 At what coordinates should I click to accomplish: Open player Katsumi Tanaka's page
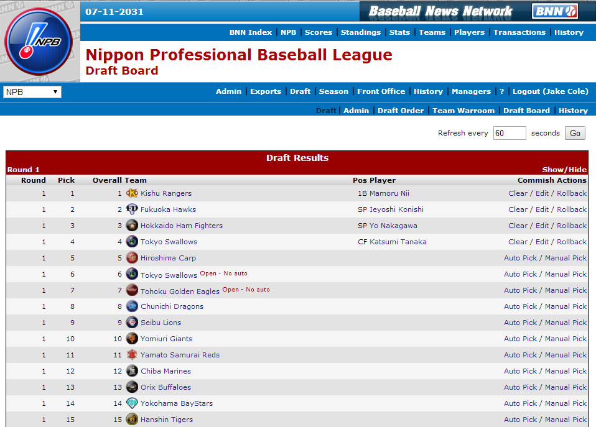tap(398, 242)
